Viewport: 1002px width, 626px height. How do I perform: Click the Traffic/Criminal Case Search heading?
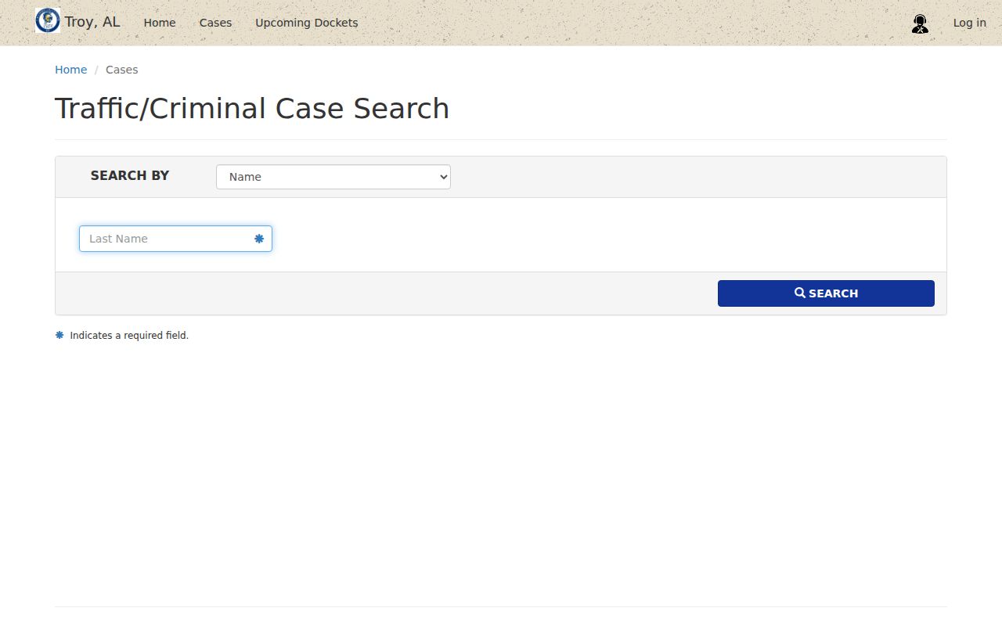[x=252, y=108]
